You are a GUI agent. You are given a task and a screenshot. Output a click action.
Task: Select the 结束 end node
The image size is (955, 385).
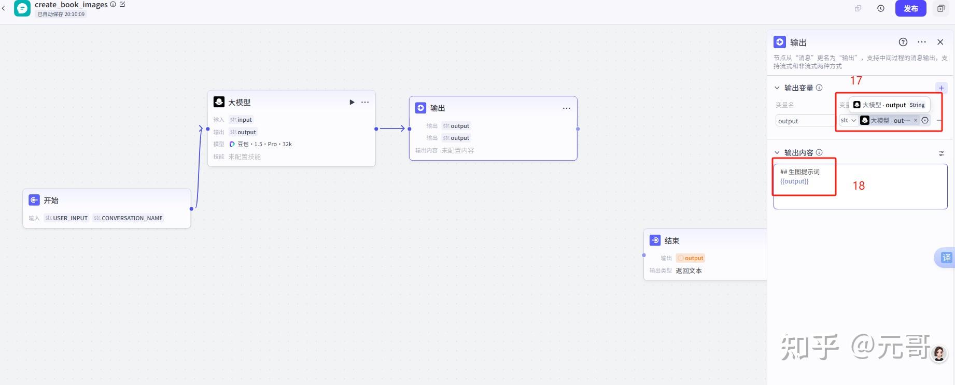[x=671, y=241]
